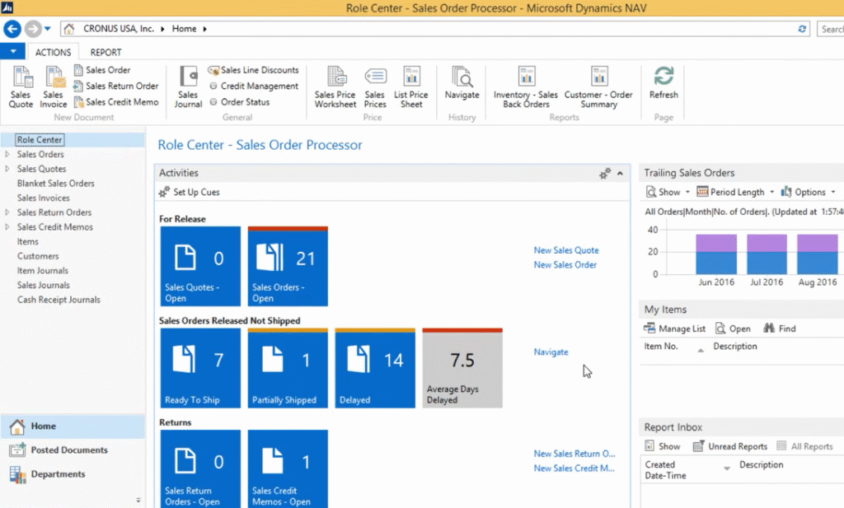Click Jun 2016 purple chart bar segment

pyautogui.click(x=716, y=243)
